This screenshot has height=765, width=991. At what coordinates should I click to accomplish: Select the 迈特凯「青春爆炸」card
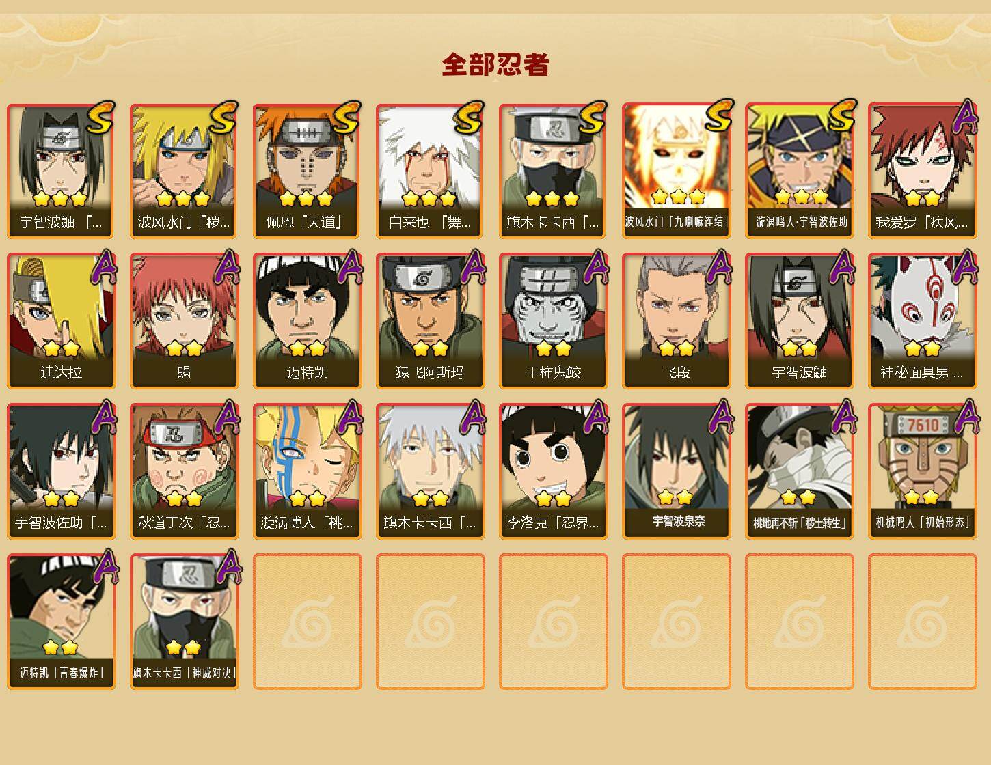coord(61,622)
